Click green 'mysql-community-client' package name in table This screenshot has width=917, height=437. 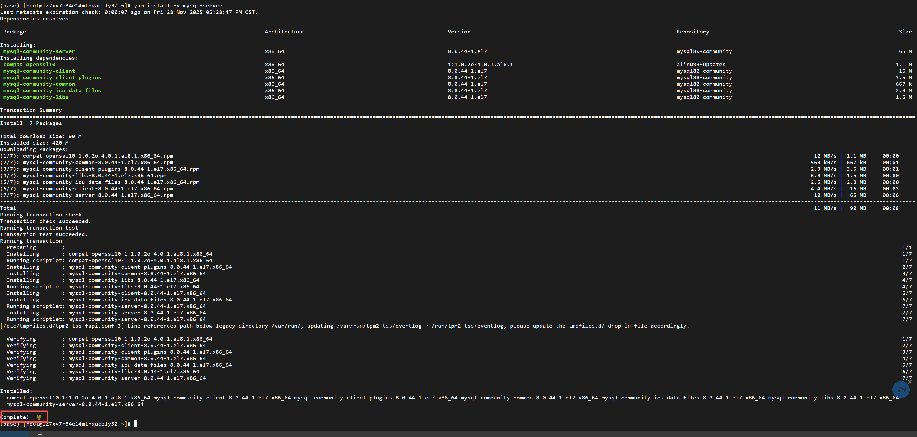point(39,71)
